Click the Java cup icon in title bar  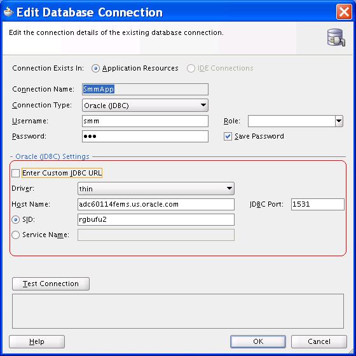9,12
